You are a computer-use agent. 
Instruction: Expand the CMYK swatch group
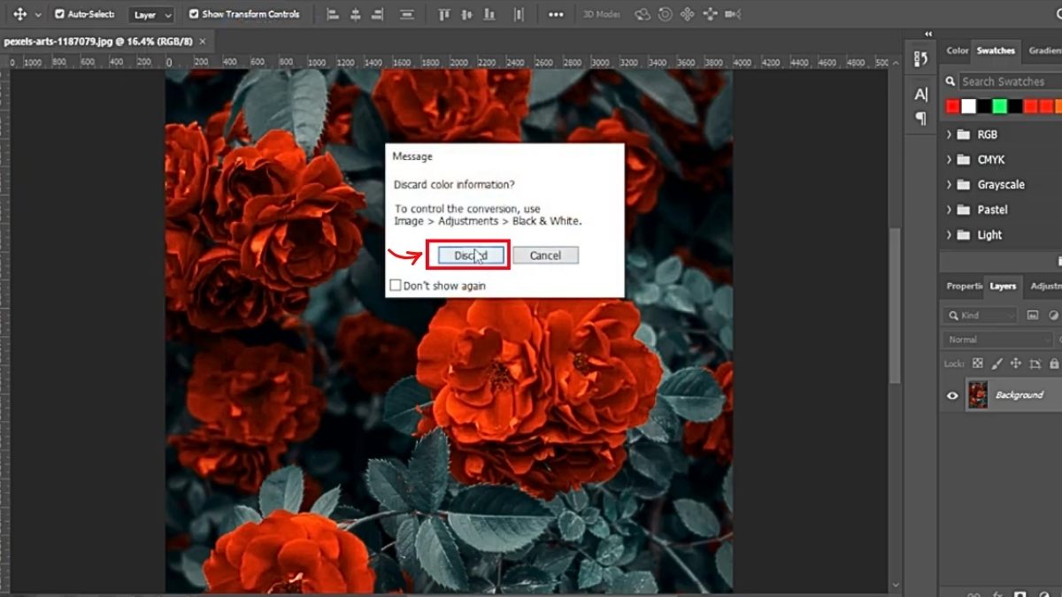tap(950, 159)
